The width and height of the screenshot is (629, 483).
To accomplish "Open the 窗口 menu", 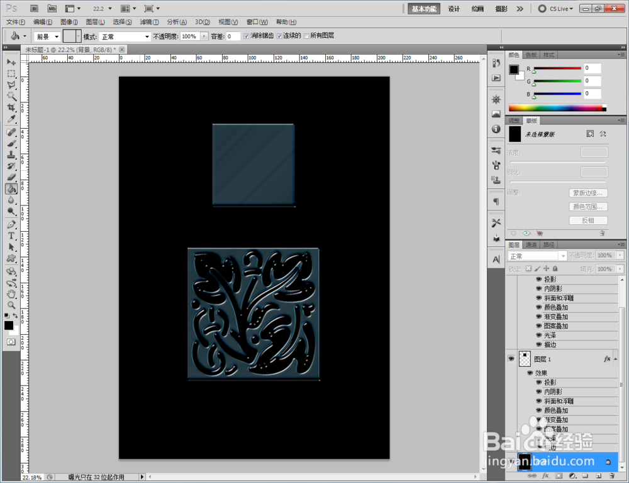I will tap(257, 22).
